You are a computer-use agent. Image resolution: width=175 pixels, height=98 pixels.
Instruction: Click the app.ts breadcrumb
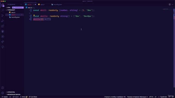coord(30,8)
